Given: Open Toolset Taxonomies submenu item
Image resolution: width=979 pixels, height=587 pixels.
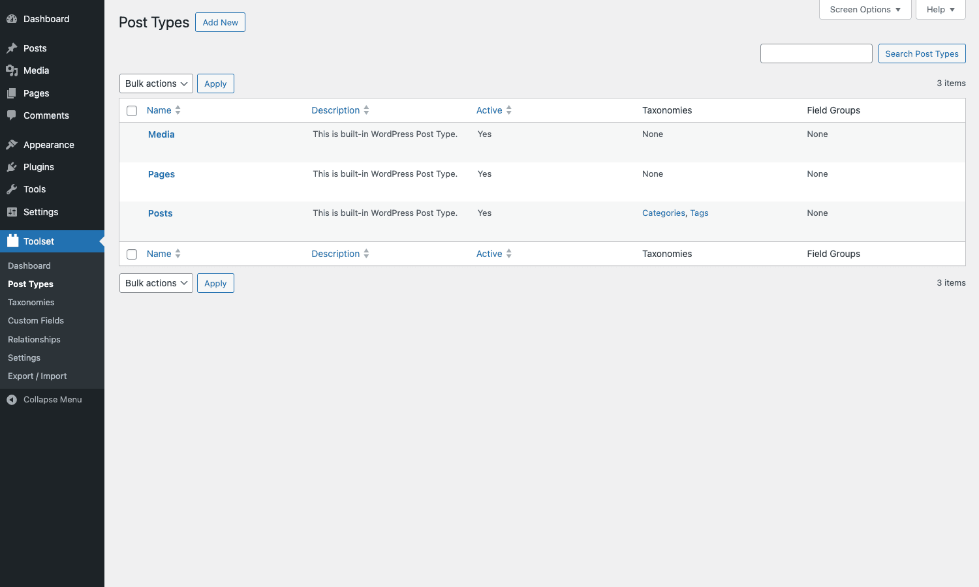Looking at the screenshot, I should (x=31, y=302).
